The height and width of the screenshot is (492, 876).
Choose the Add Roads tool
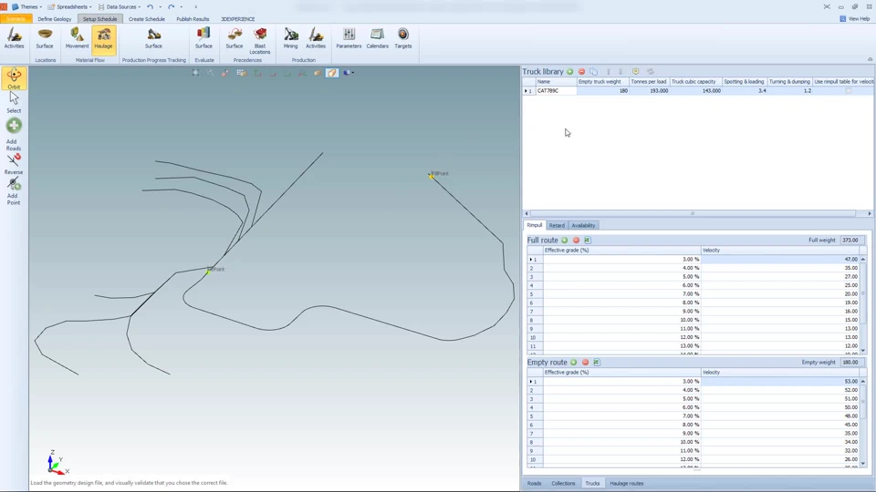click(14, 134)
